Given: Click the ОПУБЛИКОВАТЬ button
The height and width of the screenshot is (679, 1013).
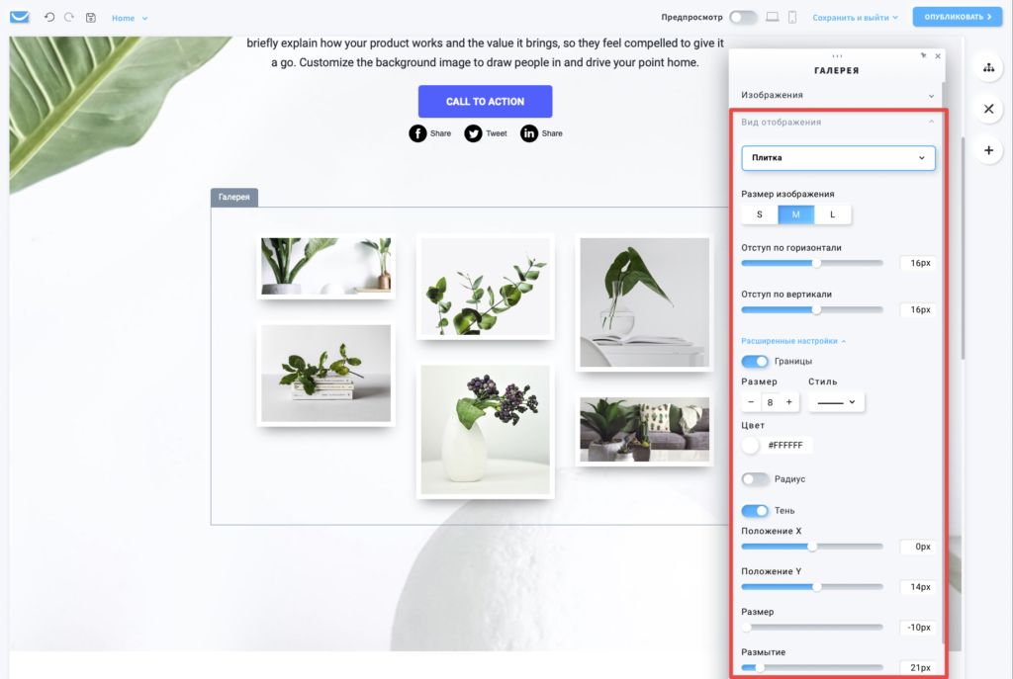Looking at the screenshot, I should tap(958, 17).
